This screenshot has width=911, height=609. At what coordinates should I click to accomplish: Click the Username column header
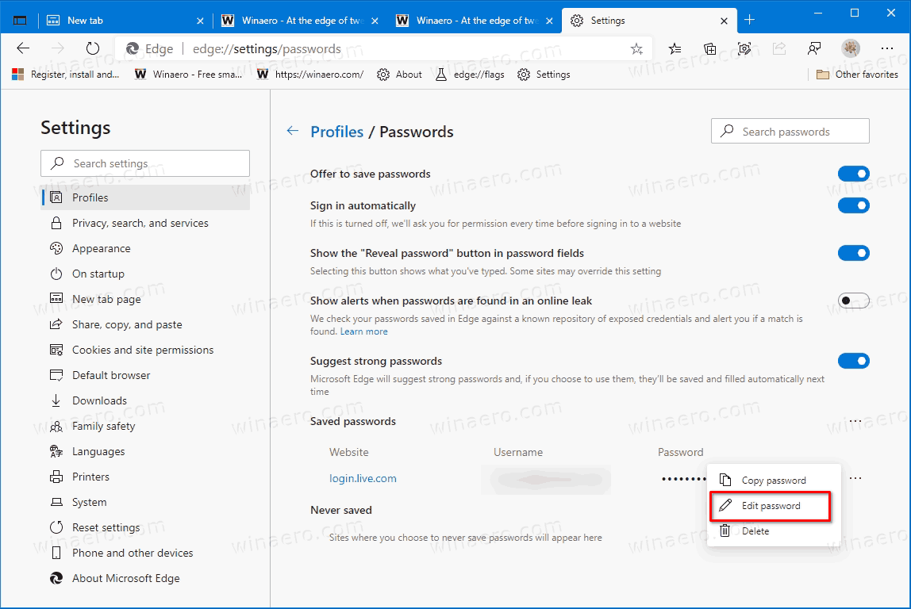[518, 452]
